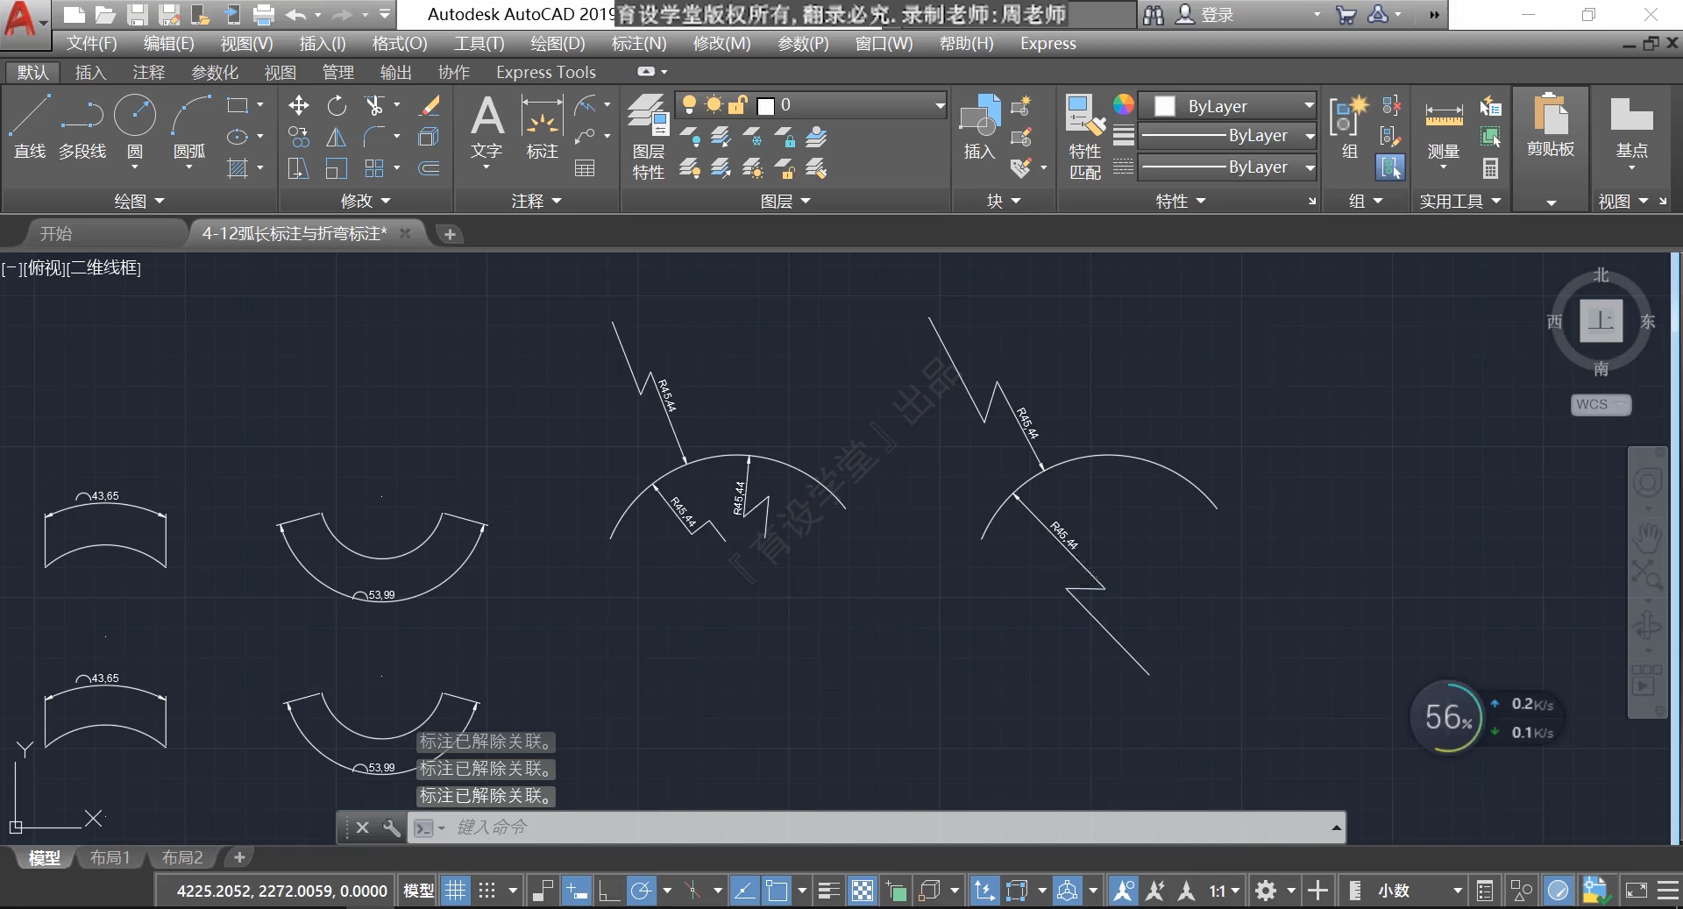Switch to the 布局1 layout tab
The width and height of the screenshot is (1683, 909).
click(110, 857)
